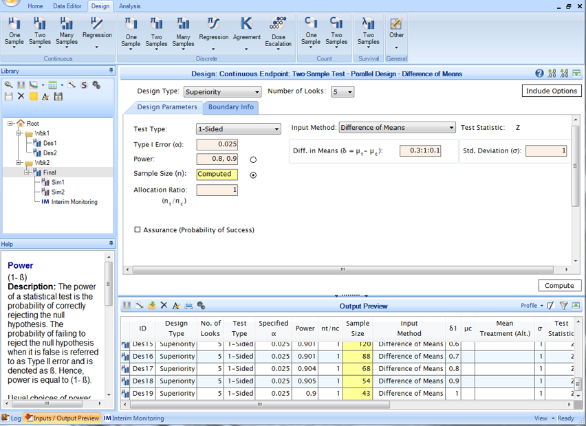This screenshot has width=586, height=426.
Task: Switch to the Data Editor ribbon tab
Action: pos(67,6)
